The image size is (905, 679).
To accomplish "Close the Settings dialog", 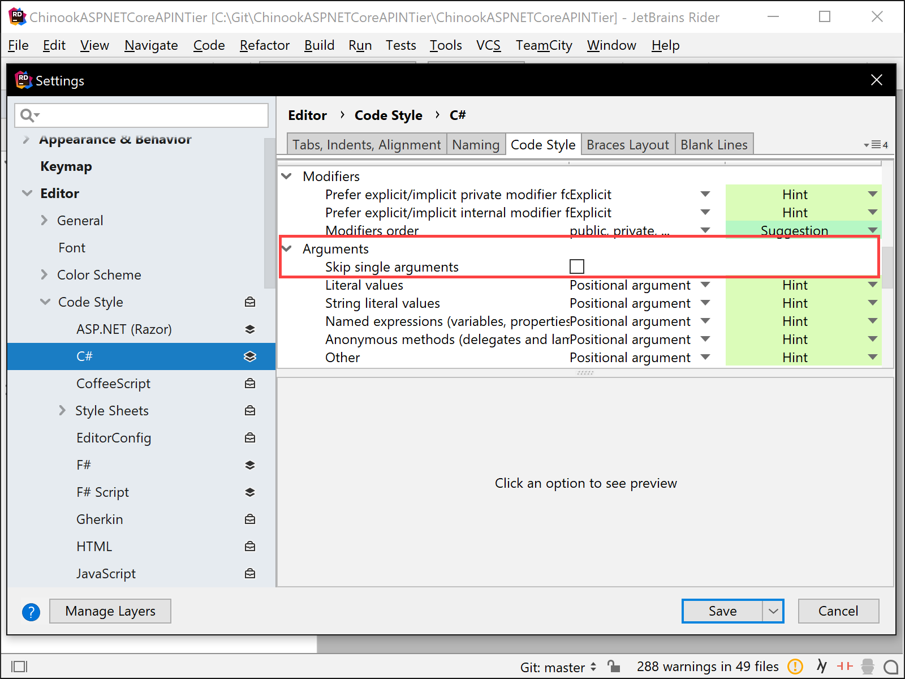I will 877,80.
